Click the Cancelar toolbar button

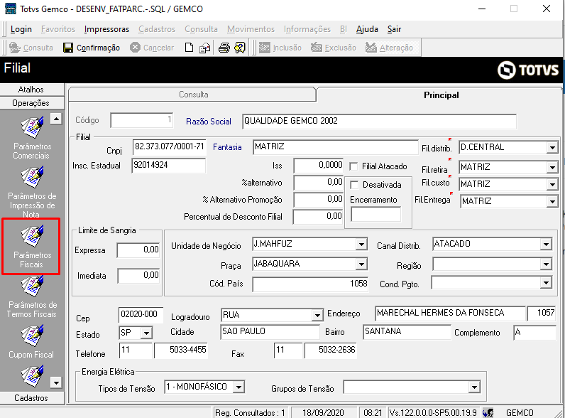[x=152, y=48]
